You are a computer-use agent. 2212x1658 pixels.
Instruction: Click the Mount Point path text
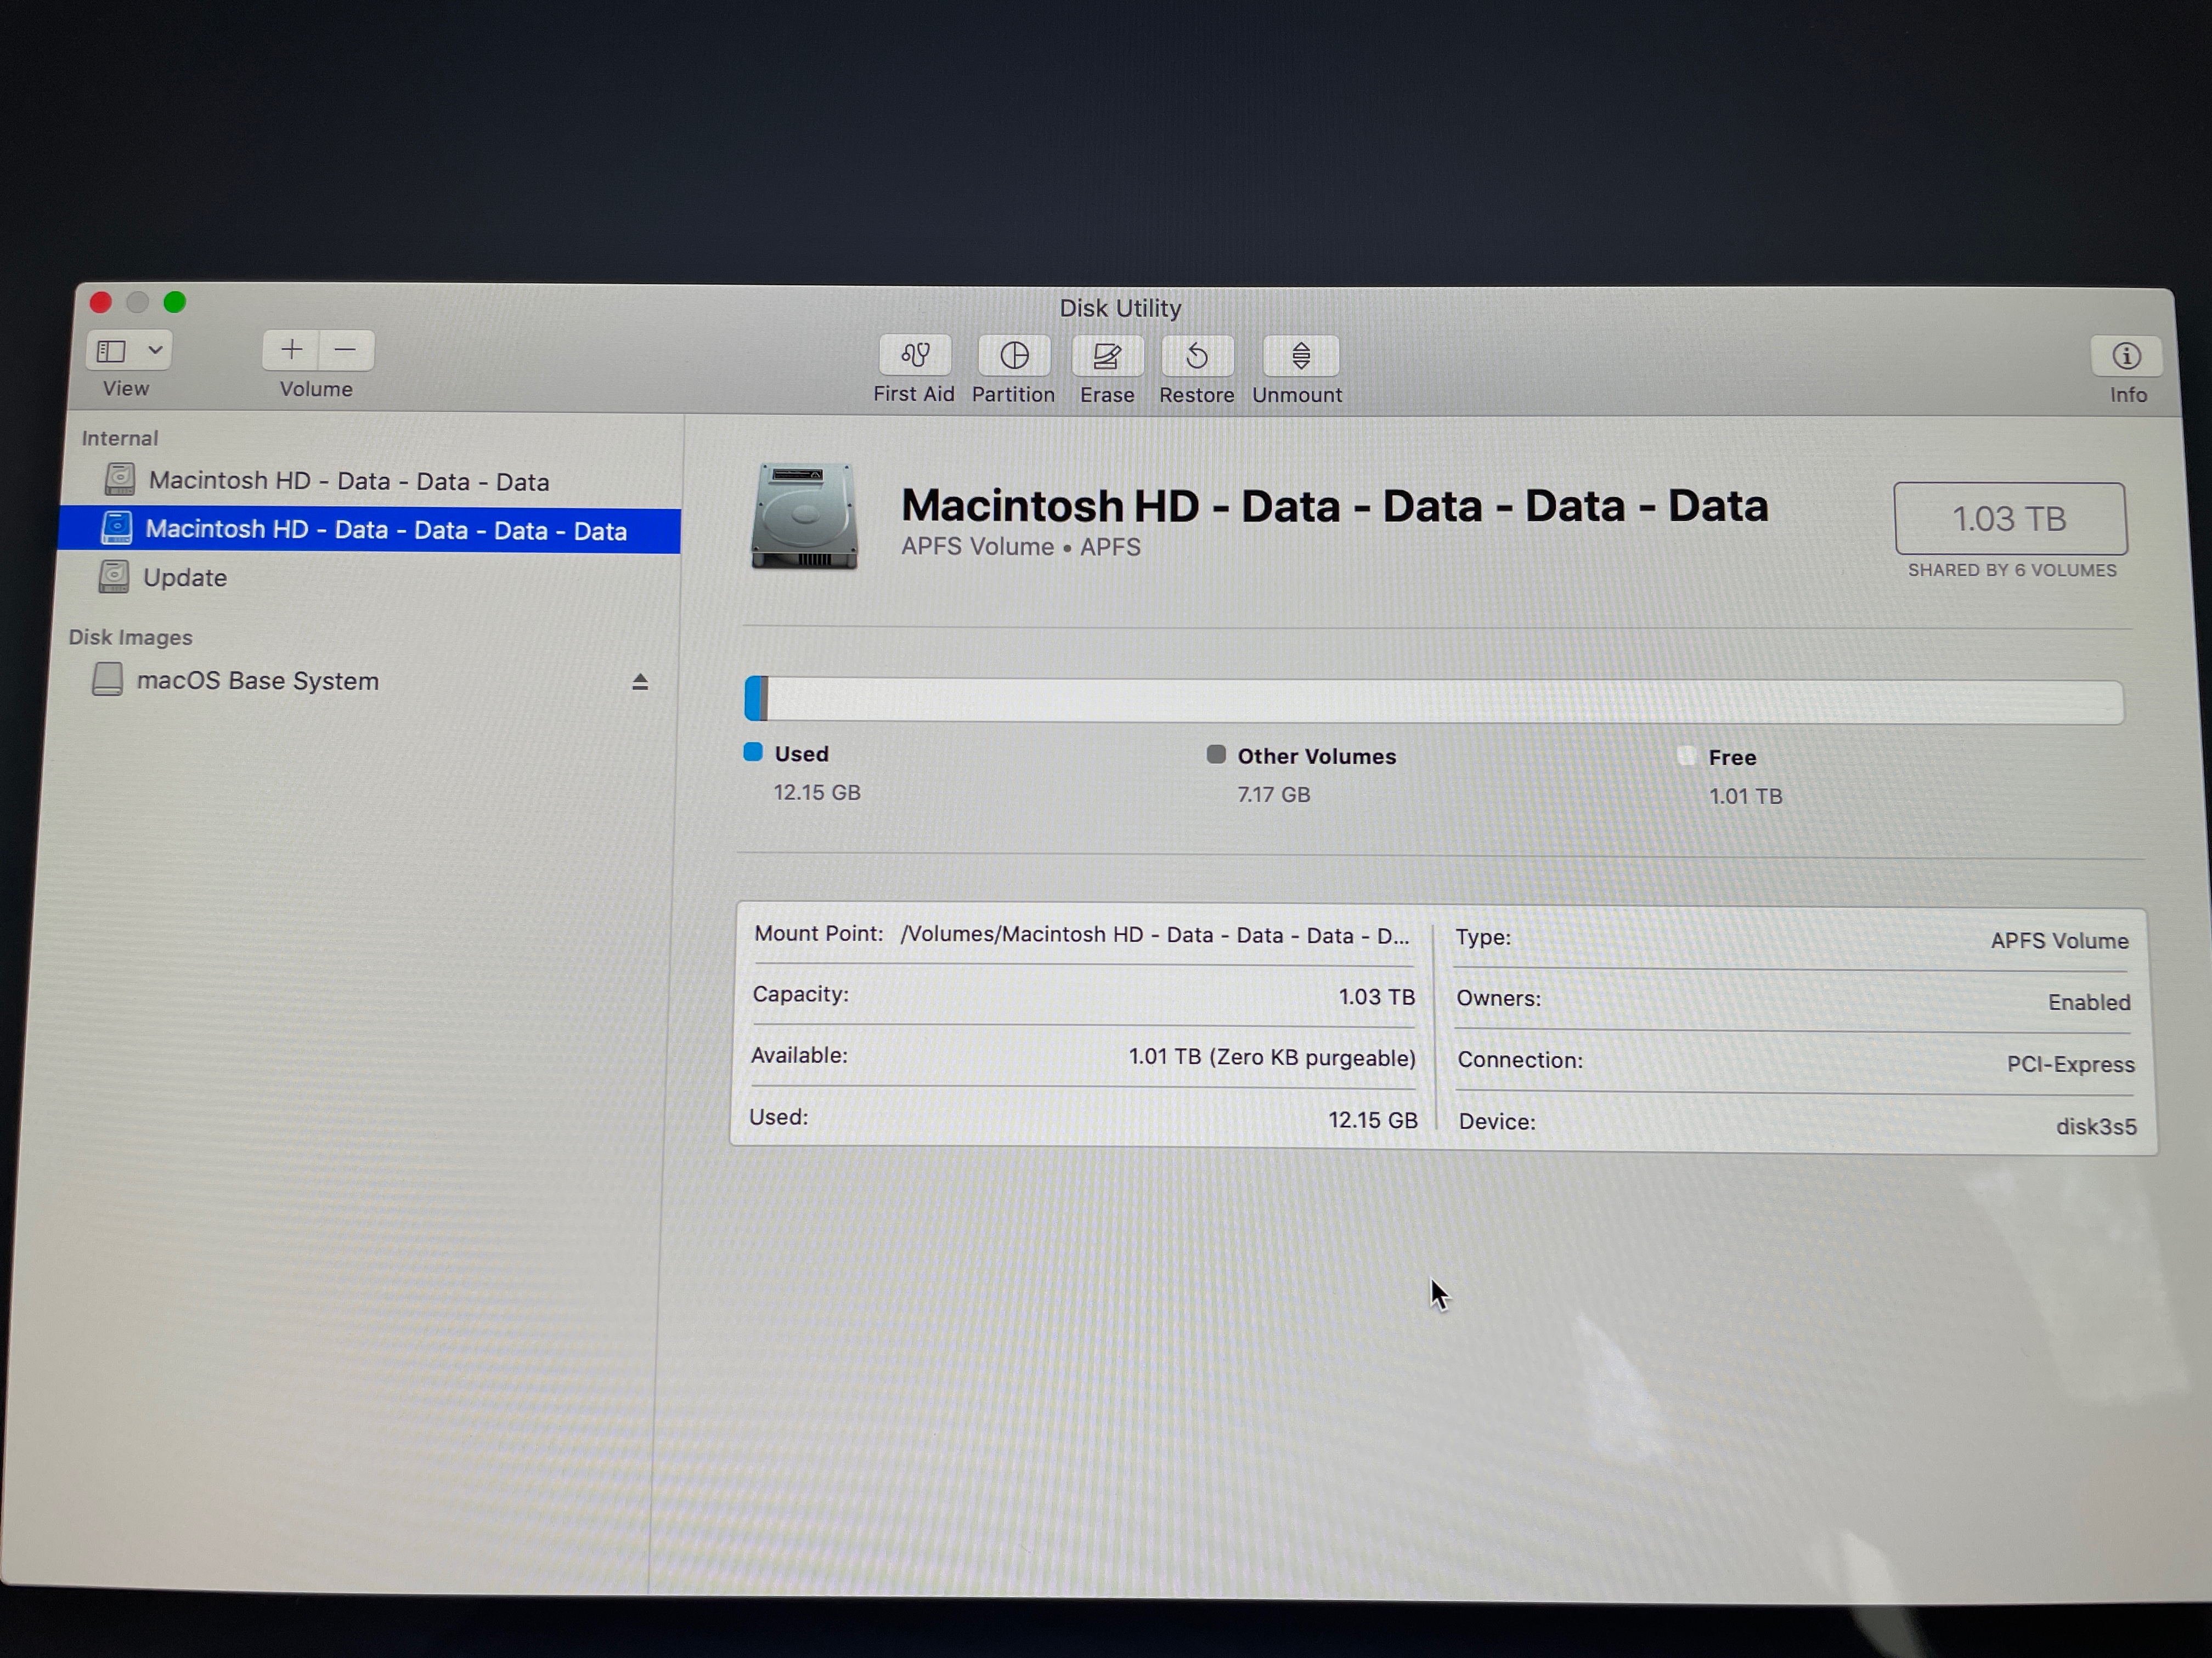tap(1154, 935)
